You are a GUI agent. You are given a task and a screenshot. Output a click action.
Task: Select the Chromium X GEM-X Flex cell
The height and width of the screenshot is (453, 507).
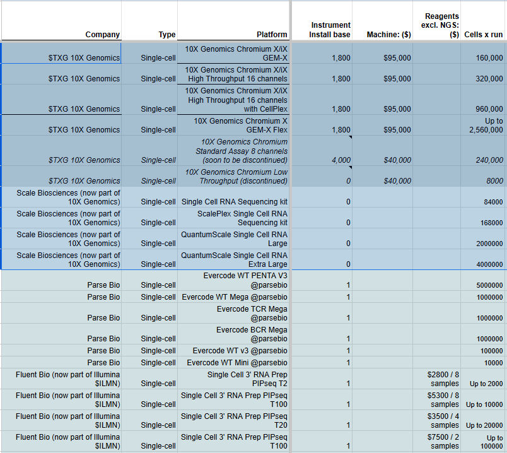pos(233,125)
